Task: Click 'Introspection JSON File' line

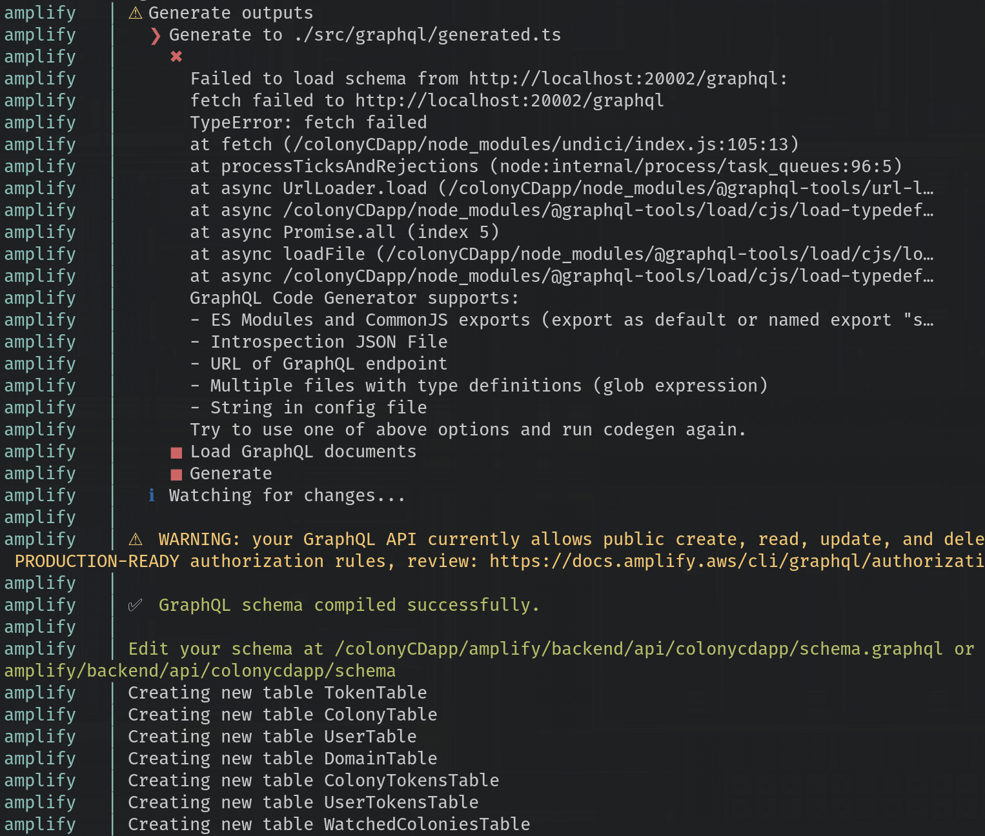Action: coord(319,342)
